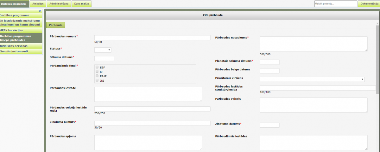Image resolution: width=380 pixels, height=152 pixels.
Task: Open Juridiskās personas in the sidebar
Action: click(x=21, y=46)
